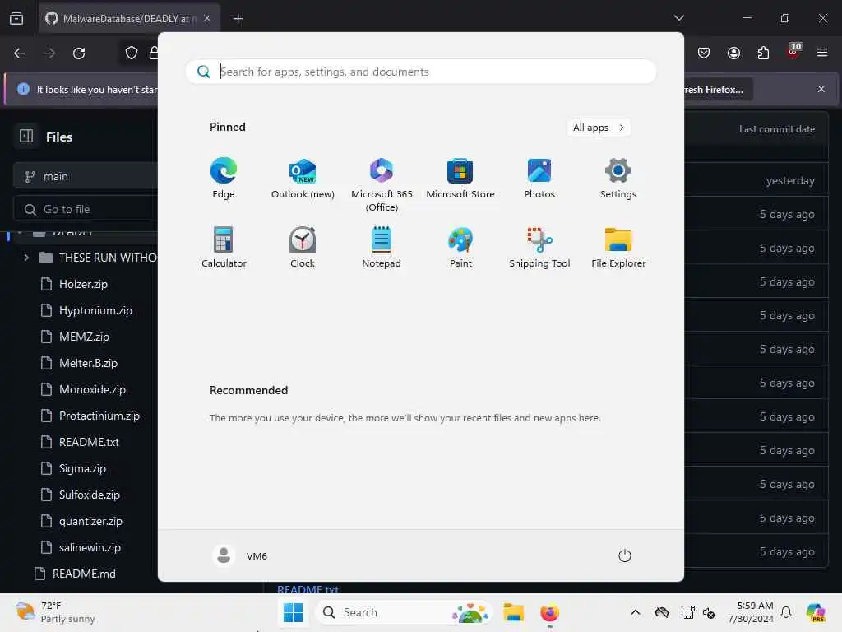Open README.txt in file tree
Image resolution: width=842 pixels, height=632 pixels.
click(89, 442)
